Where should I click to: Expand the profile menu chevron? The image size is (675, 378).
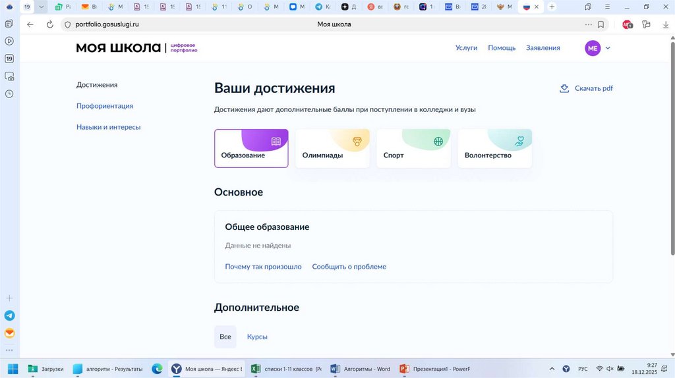tap(608, 48)
